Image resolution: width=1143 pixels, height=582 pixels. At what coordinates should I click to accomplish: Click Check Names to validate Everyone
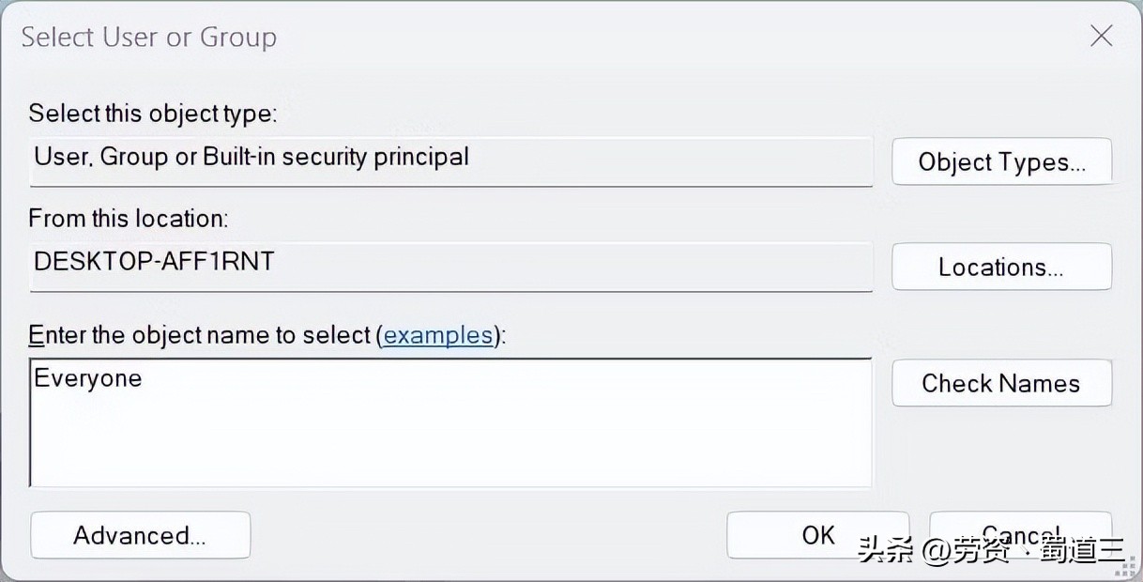pyautogui.click(x=1000, y=383)
